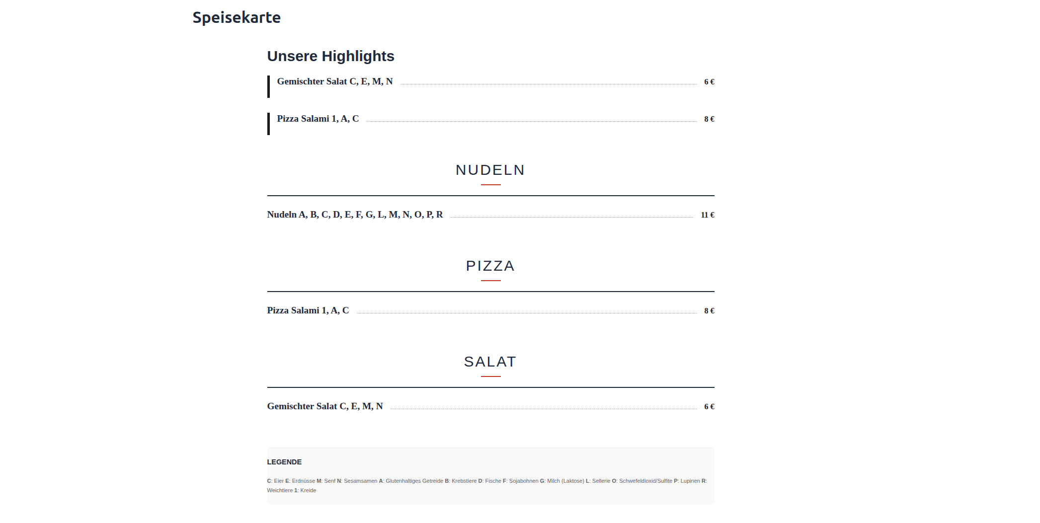Click the SALAT section title
This screenshot has height=523, width=1040.
490,362
